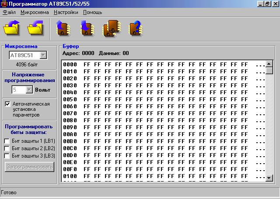Expand the AT89C51 chip dropdown
Viewport: 280px width, 199px height.
[x=43, y=55]
